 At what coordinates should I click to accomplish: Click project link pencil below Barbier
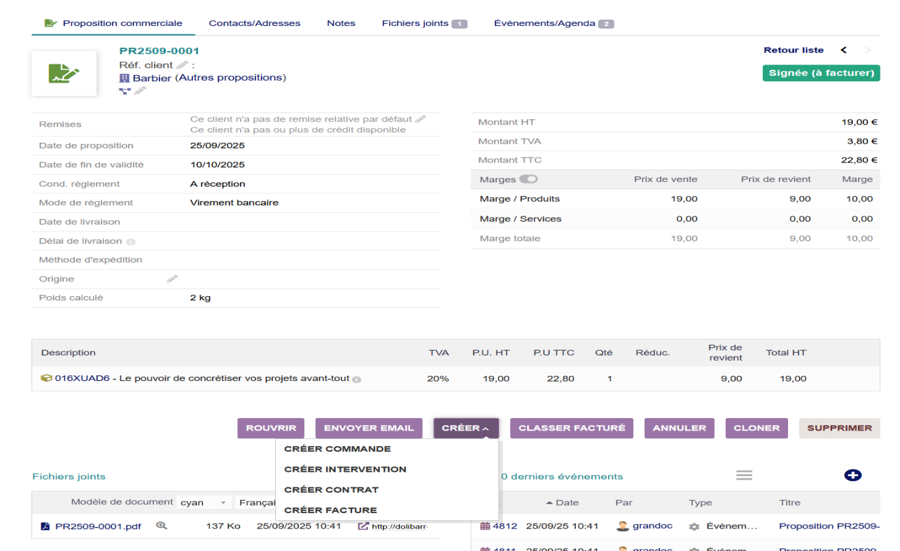[141, 91]
